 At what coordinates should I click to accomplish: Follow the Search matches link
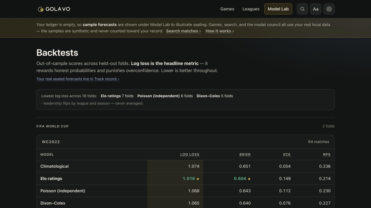(183, 31)
